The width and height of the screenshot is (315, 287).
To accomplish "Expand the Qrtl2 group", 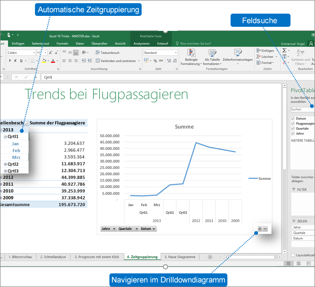I will pyautogui.click(x=5, y=164).
